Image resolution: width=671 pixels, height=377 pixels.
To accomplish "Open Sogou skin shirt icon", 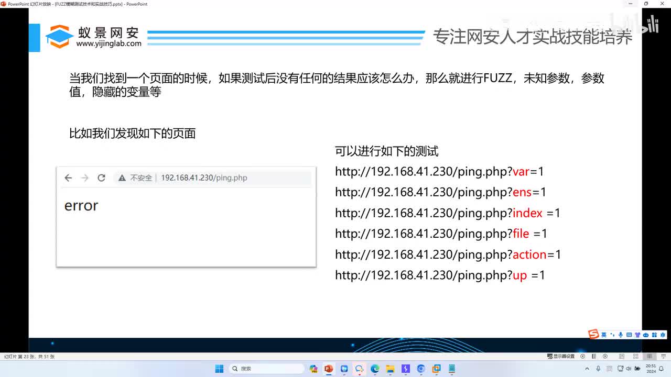I will [x=637, y=335].
